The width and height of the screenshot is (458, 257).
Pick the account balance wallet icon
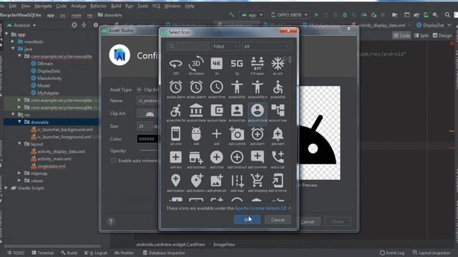click(216, 111)
